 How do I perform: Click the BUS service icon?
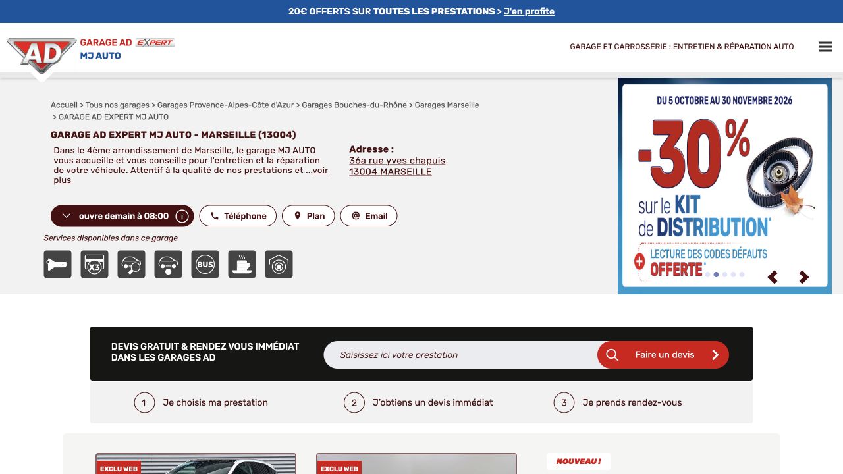(205, 265)
